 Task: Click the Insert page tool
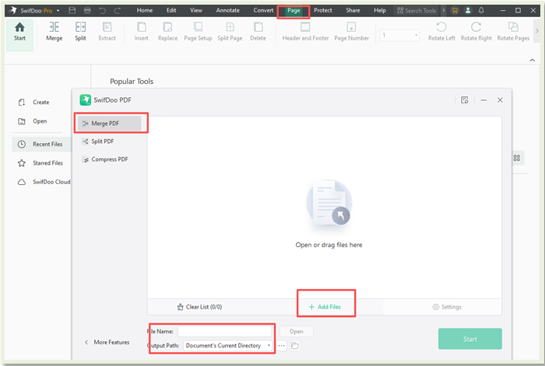[x=142, y=32]
